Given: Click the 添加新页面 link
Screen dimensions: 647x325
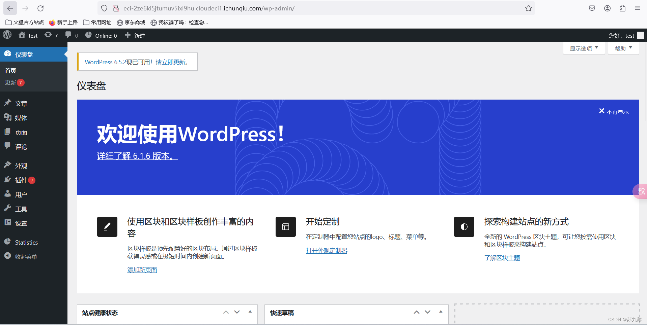Looking at the screenshot, I should (142, 270).
